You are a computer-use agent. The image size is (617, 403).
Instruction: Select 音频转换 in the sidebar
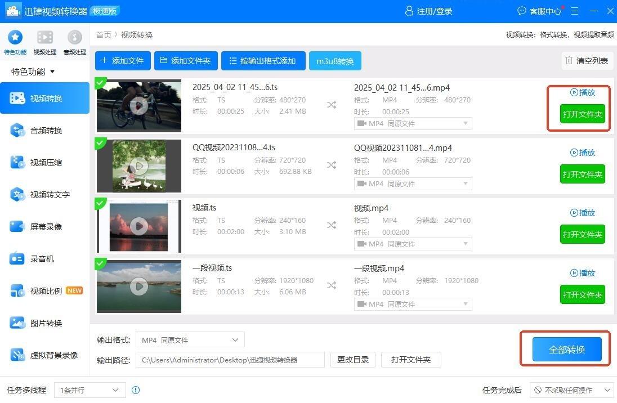(45, 131)
